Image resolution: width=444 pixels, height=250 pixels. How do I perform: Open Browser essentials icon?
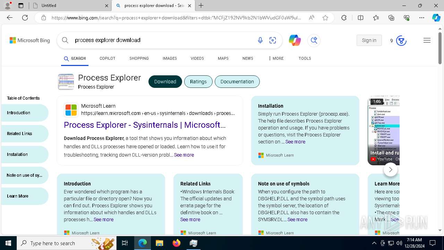click(407, 18)
